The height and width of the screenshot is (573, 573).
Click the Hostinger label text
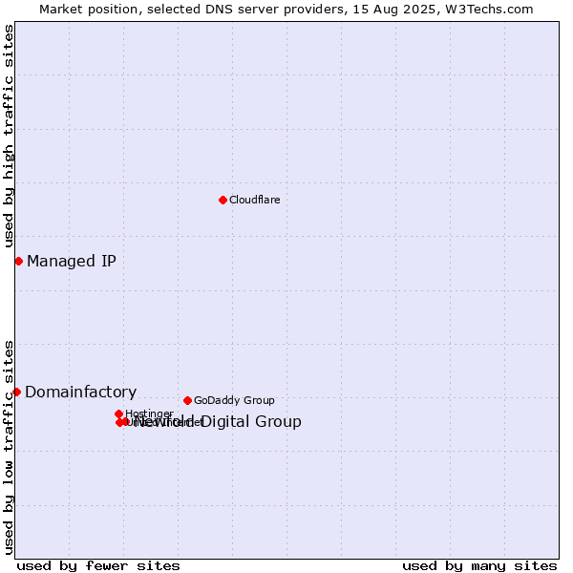150,414
